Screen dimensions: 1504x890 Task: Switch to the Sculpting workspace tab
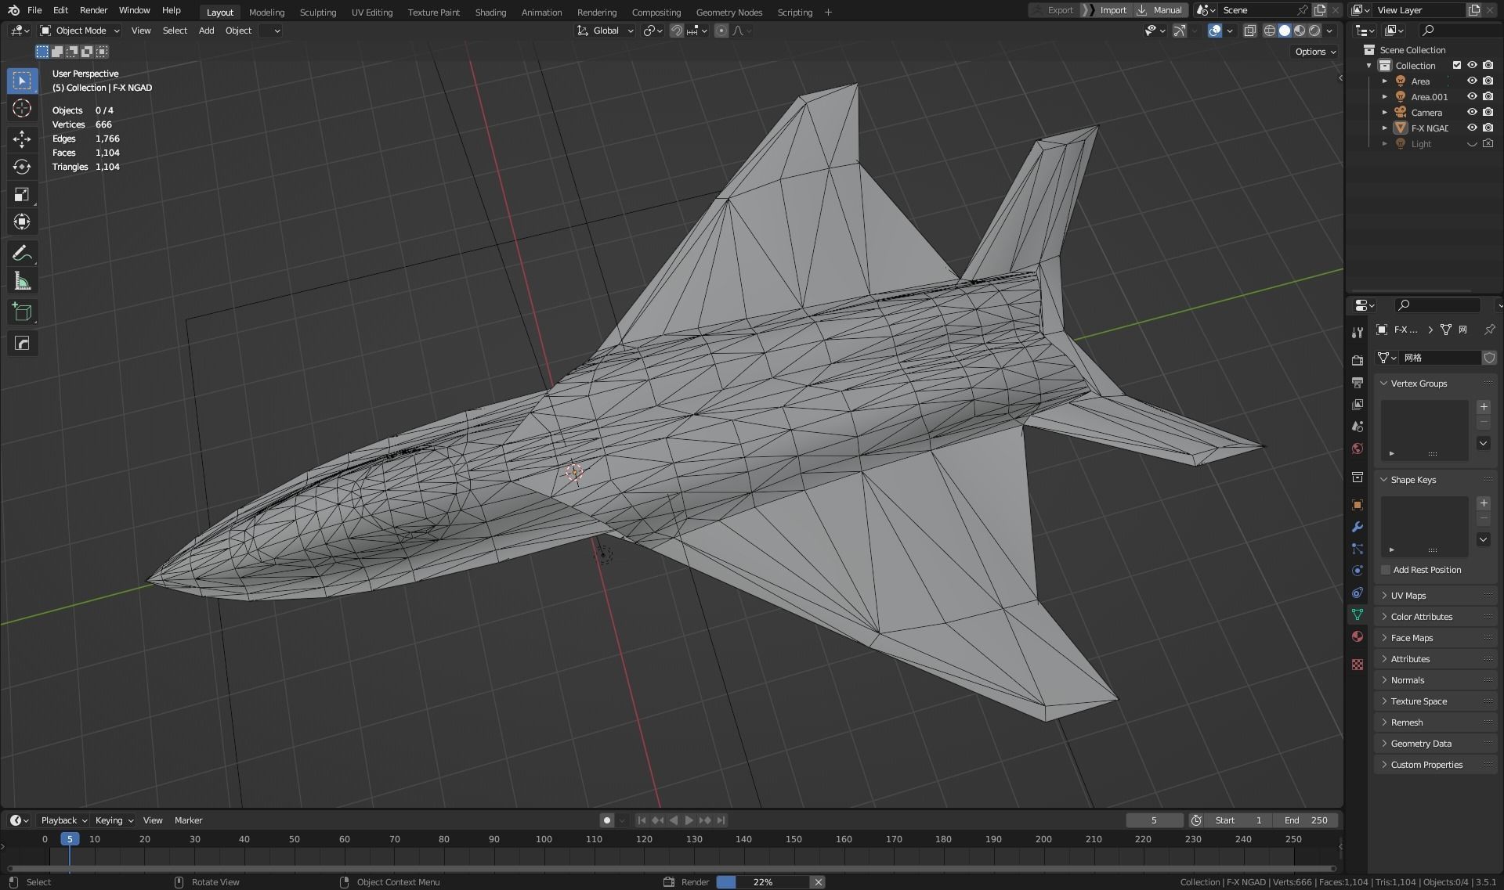coord(317,12)
